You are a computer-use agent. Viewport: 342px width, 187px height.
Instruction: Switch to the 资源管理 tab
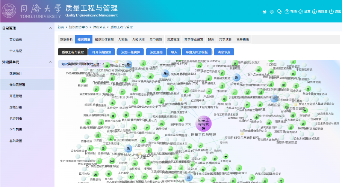173,39
